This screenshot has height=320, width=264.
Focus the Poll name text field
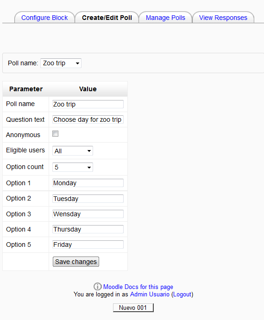[x=88, y=104]
